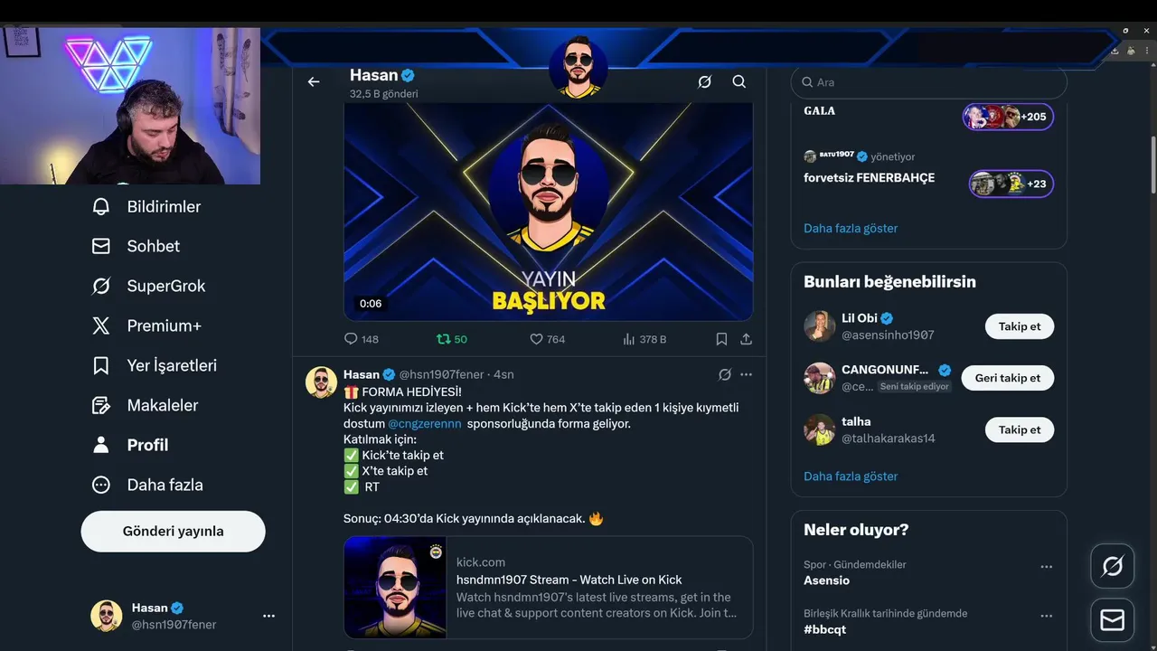This screenshot has height=651, width=1157.
Task: View the video post's 378 B analytics
Action: pos(644,339)
